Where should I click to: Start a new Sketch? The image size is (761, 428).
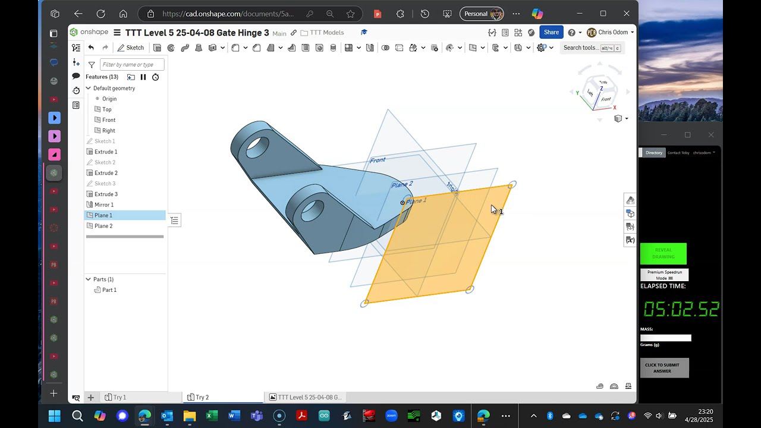(x=131, y=48)
